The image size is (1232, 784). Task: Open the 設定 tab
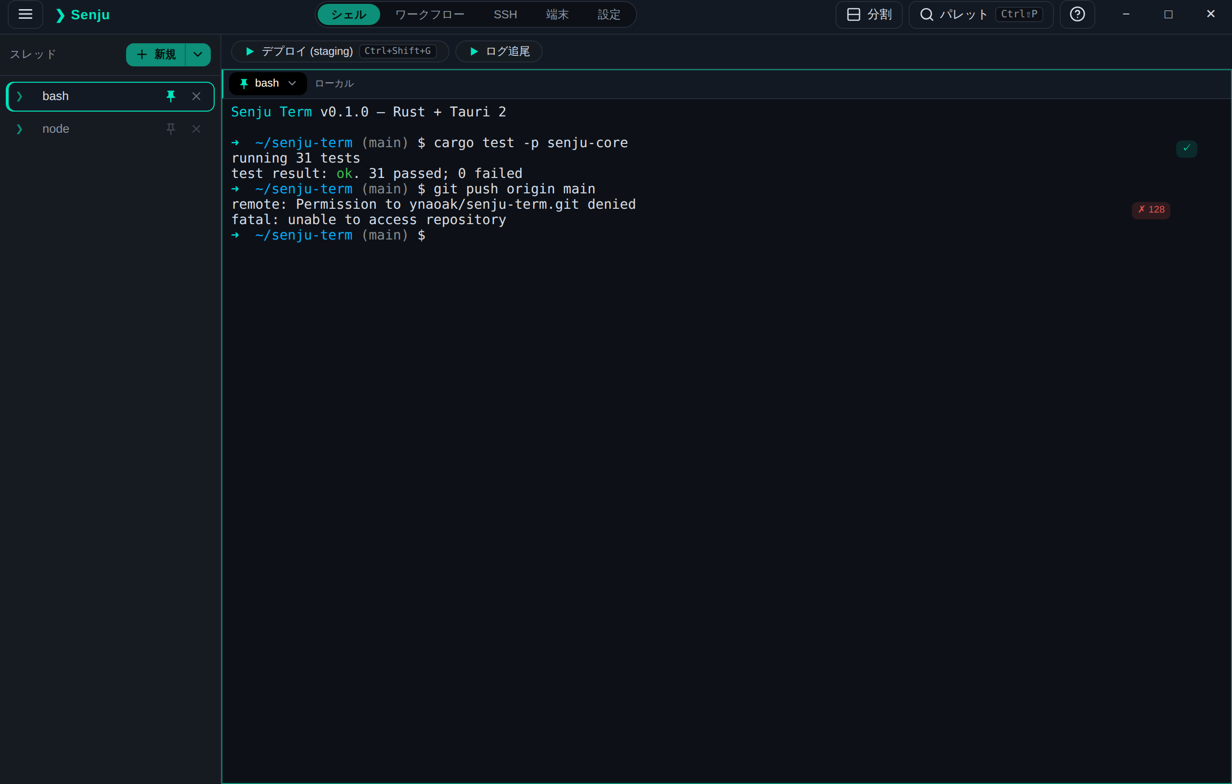(x=609, y=14)
